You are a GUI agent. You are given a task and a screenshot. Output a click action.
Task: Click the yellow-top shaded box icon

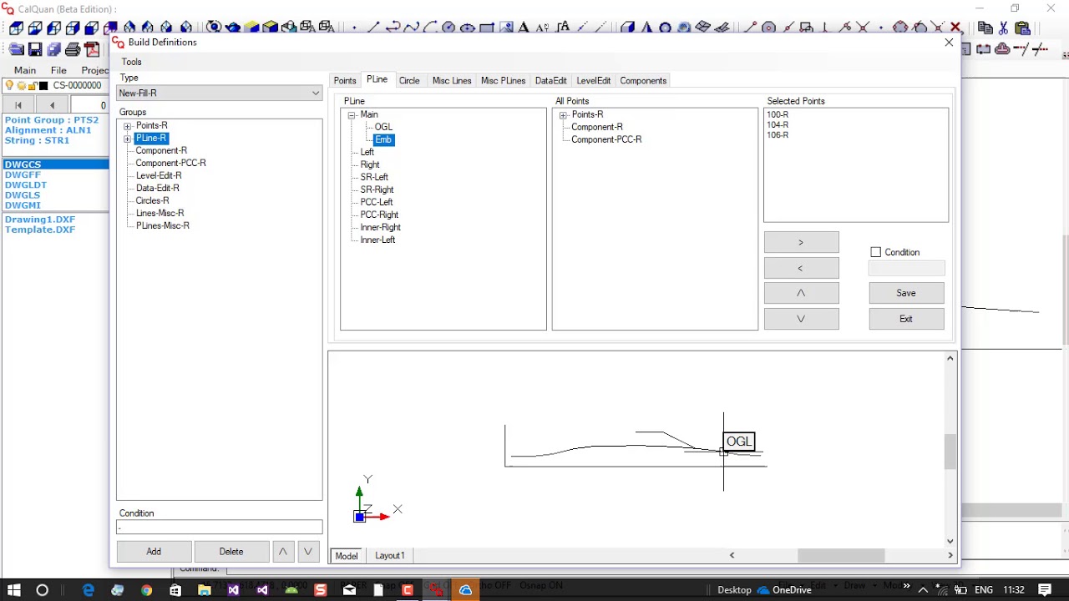point(251,28)
